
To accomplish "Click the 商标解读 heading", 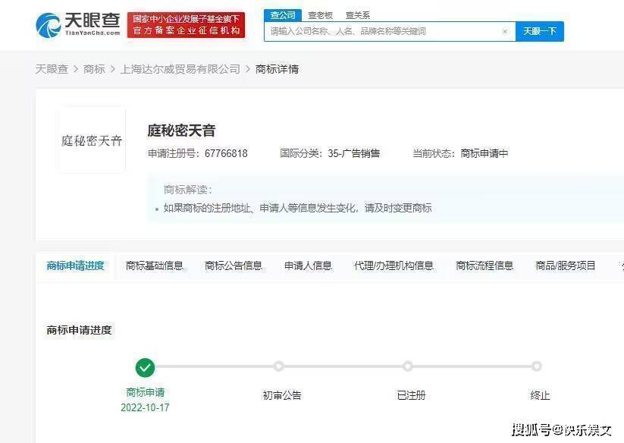I will (x=188, y=190).
